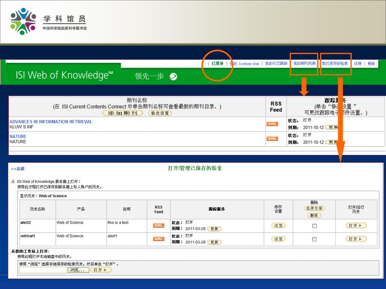Click expiry date 2011-03-29 for alert2

tap(196, 229)
